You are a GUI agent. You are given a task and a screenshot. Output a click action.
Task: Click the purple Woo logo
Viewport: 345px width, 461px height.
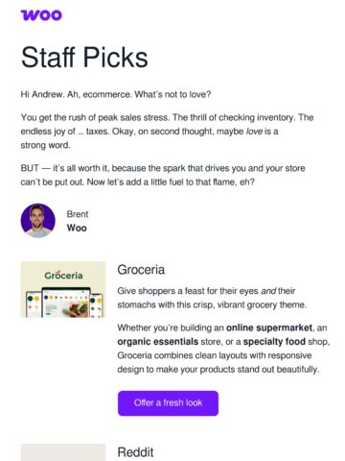(41, 15)
